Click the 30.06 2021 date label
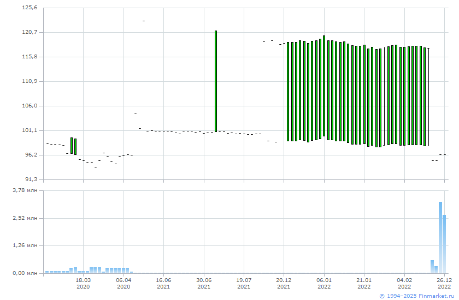459x300 pixels. point(204,283)
